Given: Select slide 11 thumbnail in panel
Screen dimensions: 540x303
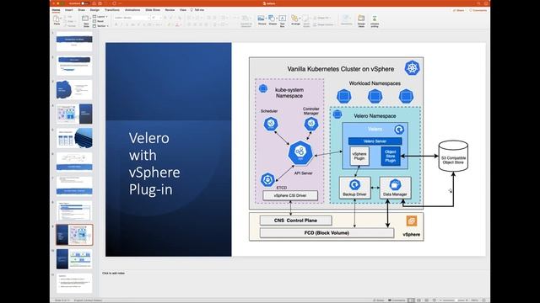Looking at the screenshot, I should [74, 283].
